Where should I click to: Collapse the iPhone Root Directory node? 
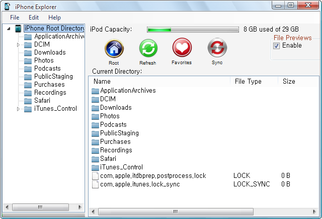click(9, 29)
